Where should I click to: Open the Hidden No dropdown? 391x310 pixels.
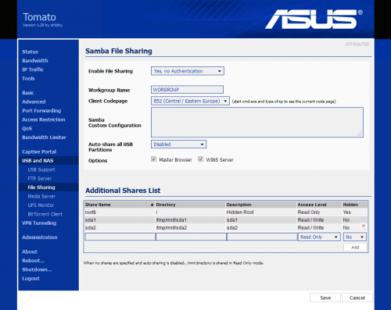(355, 237)
